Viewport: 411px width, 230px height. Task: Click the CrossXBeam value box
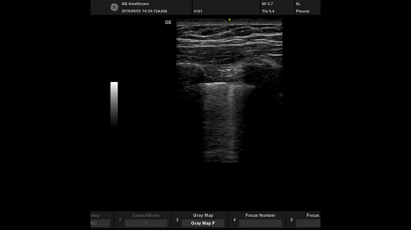pyautogui.click(x=146, y=223)
